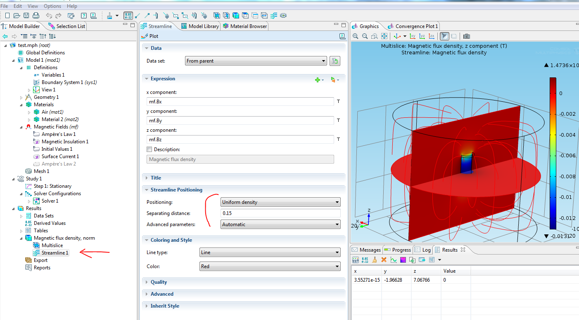Click the Zoom Extents icon
This screenshot has width=579, height=320.
point(384,36)
